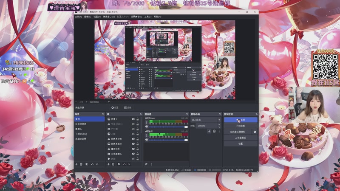
Task: Open 设置 button in controls panel
Action: tap(241, 143)
